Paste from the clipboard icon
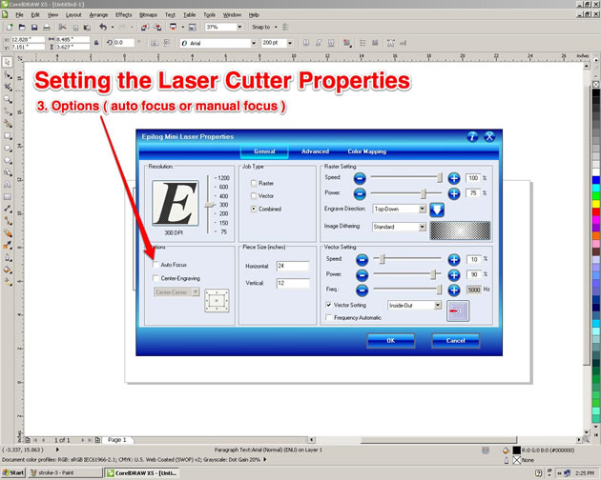 click(x=87, y=28)
